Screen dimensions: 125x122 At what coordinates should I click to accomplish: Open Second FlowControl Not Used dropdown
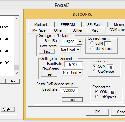pyautogui.click(x=80, y=73)
